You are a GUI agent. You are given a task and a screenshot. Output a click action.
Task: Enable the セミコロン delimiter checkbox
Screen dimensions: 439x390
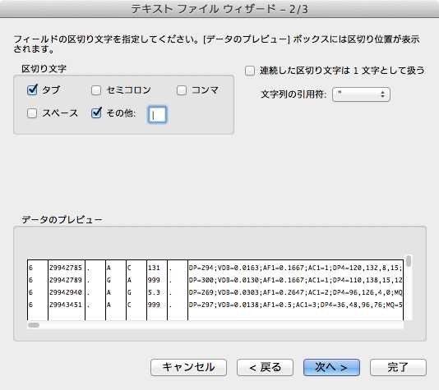pos(96,90)
